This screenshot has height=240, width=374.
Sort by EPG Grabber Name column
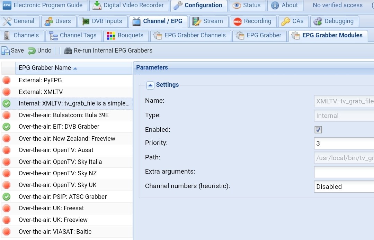click(73, 68)
